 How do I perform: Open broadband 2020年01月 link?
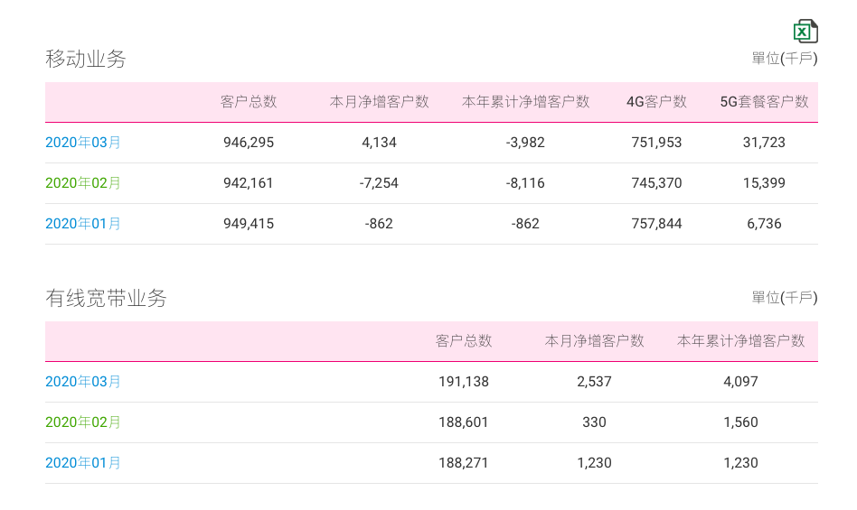[83, 462]
